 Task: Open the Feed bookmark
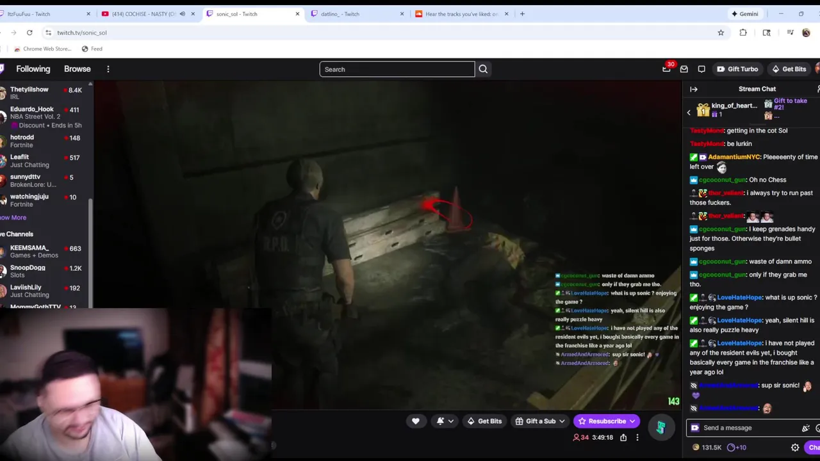point(92,49)
